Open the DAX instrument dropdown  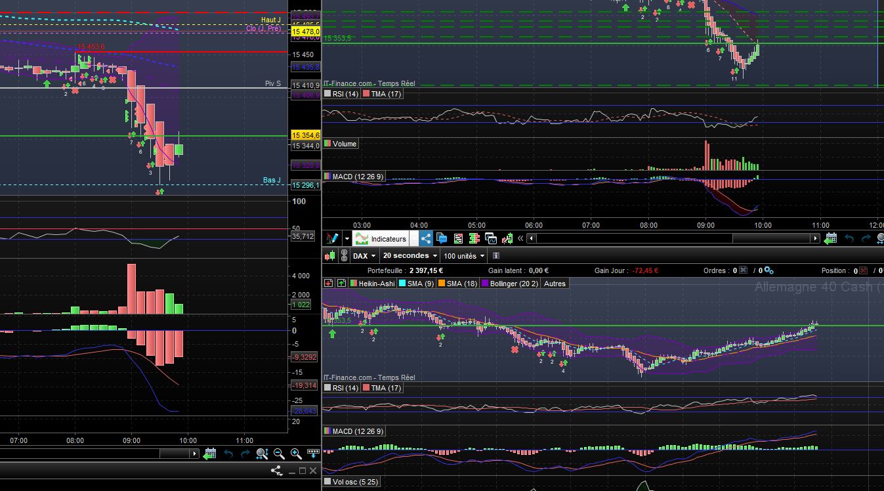[x=364, y=256]
